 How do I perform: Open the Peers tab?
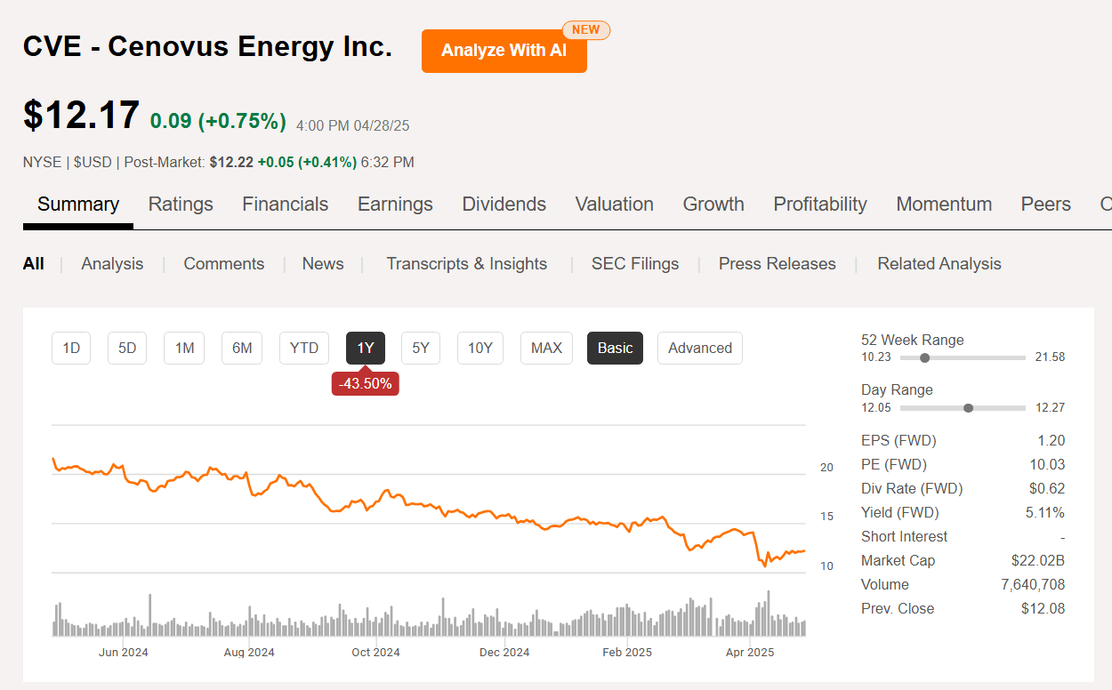pyautogui.click(x=1045, y=205)
